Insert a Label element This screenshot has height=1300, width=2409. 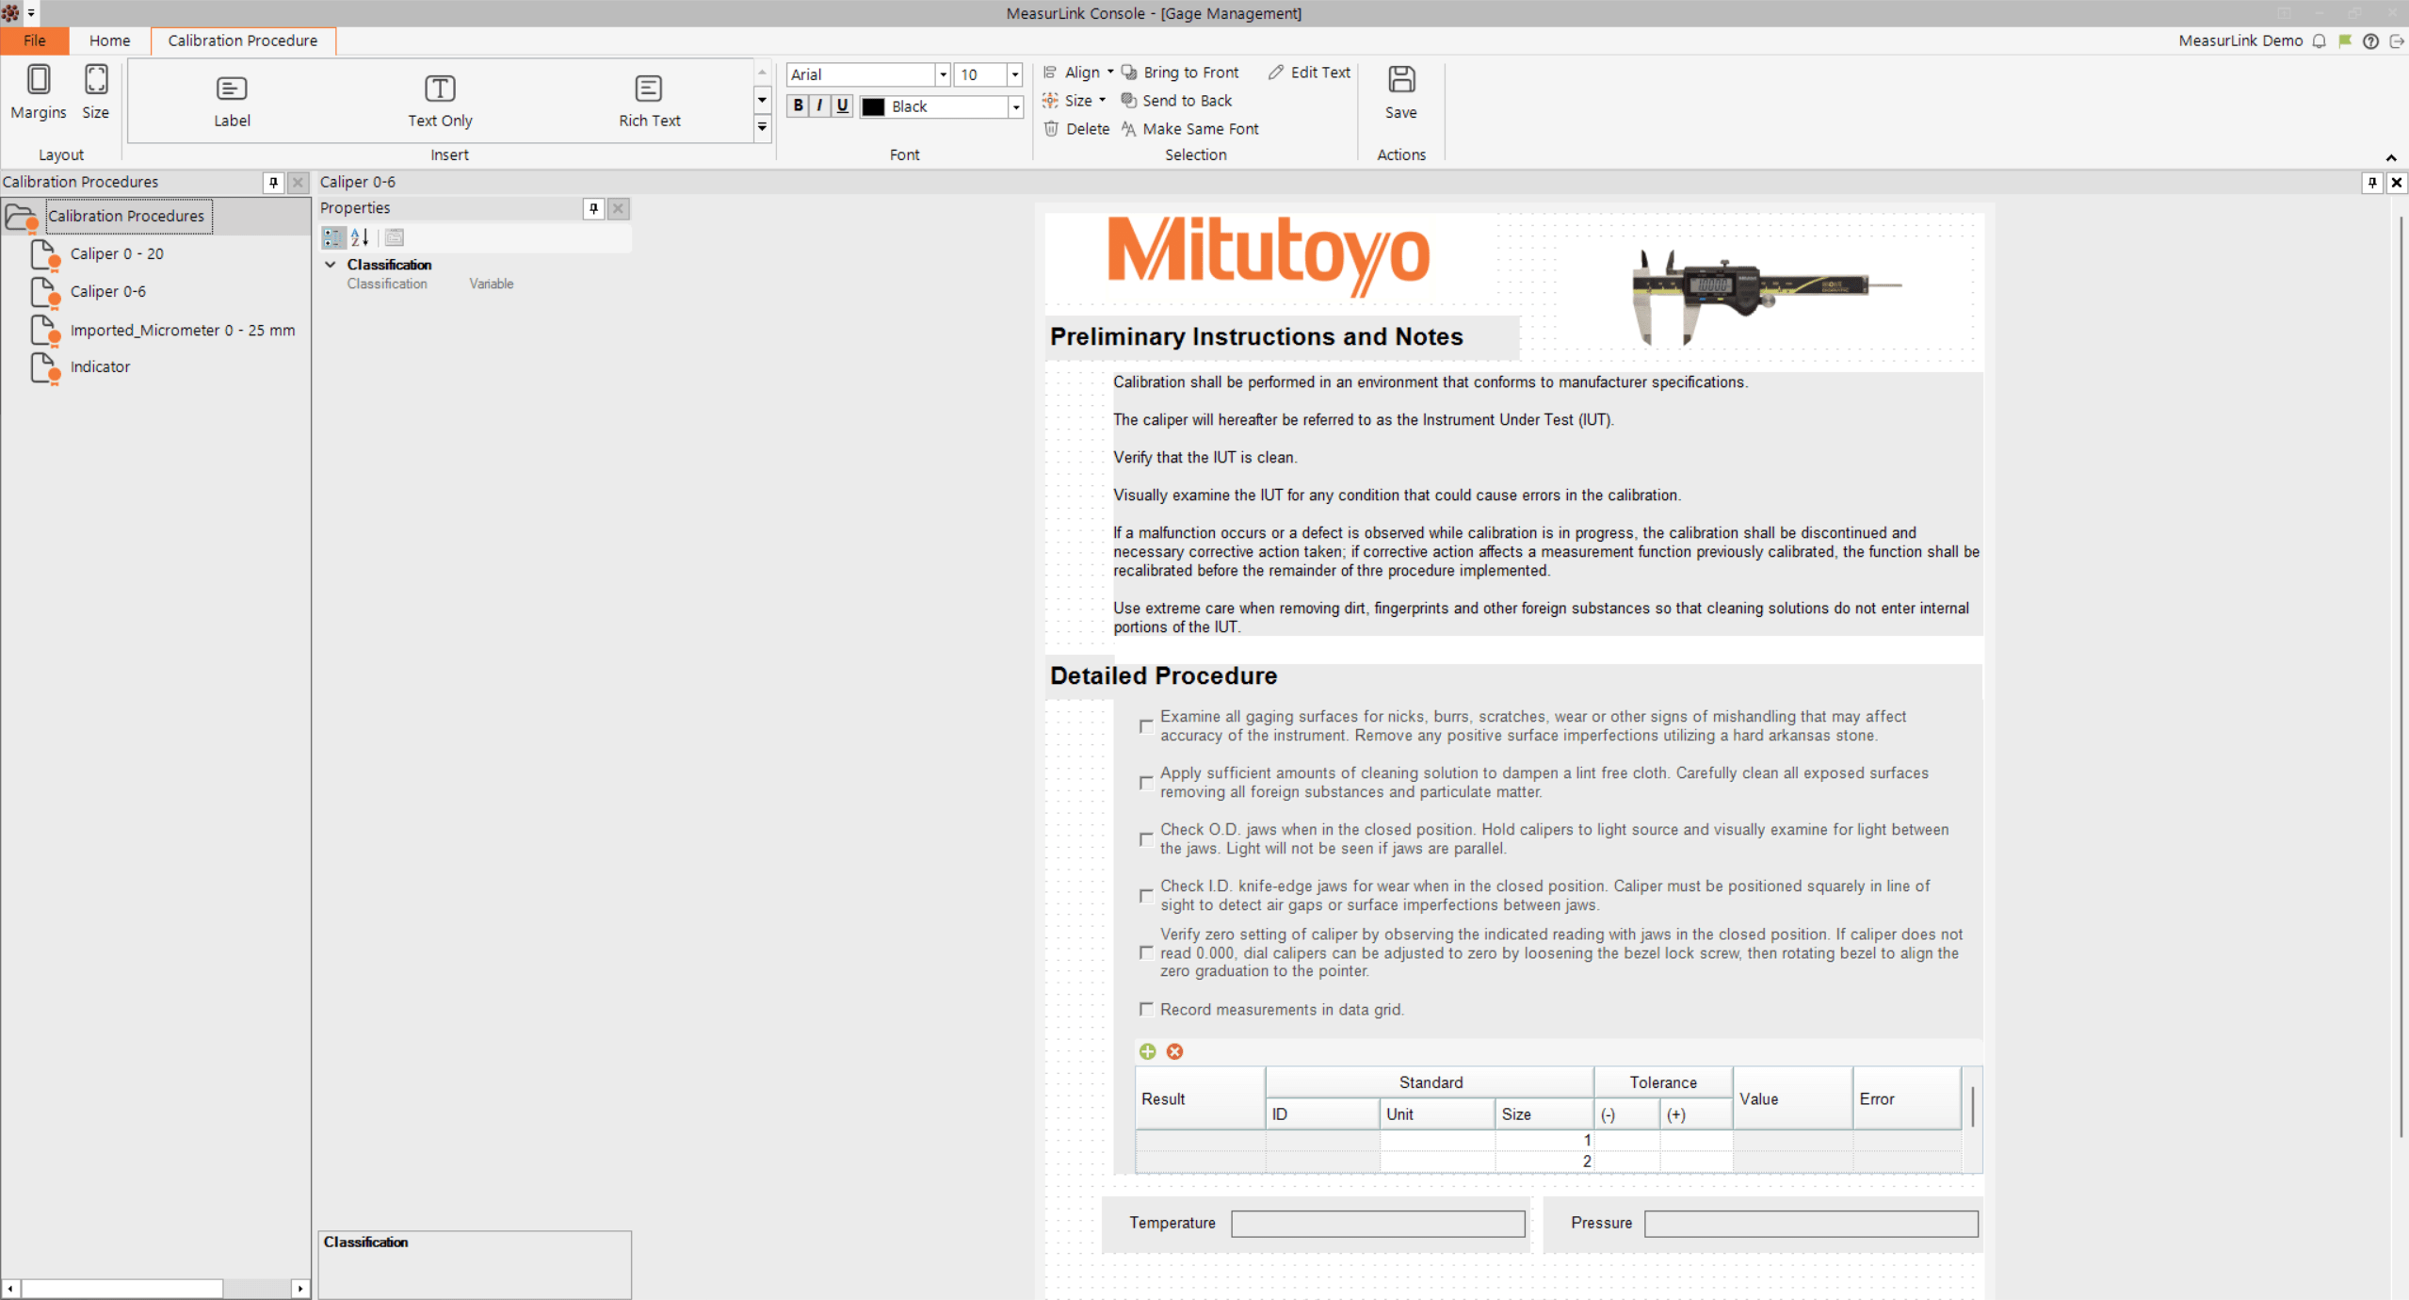pyautogui.click(x=232, y=102)
